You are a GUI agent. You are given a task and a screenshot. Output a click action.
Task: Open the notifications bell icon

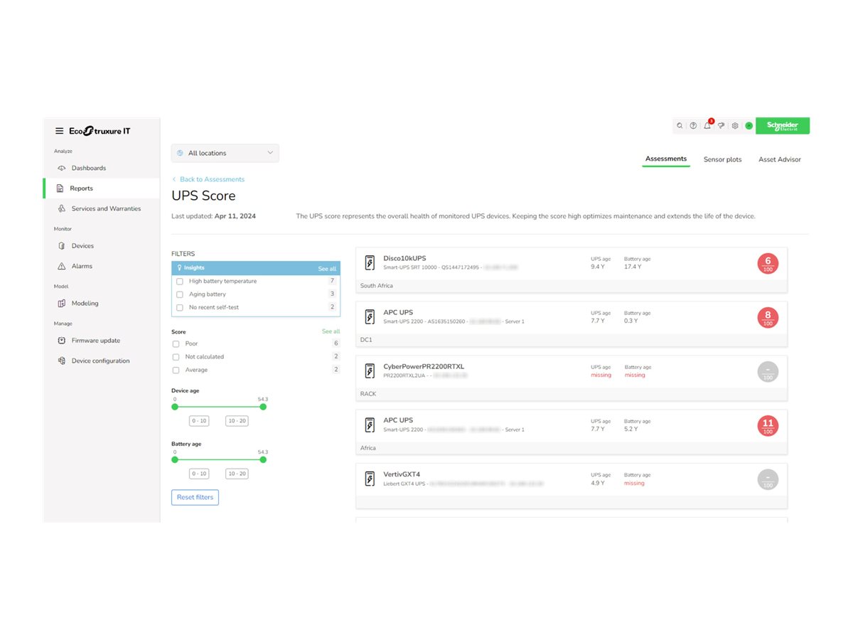coord(707,126)
